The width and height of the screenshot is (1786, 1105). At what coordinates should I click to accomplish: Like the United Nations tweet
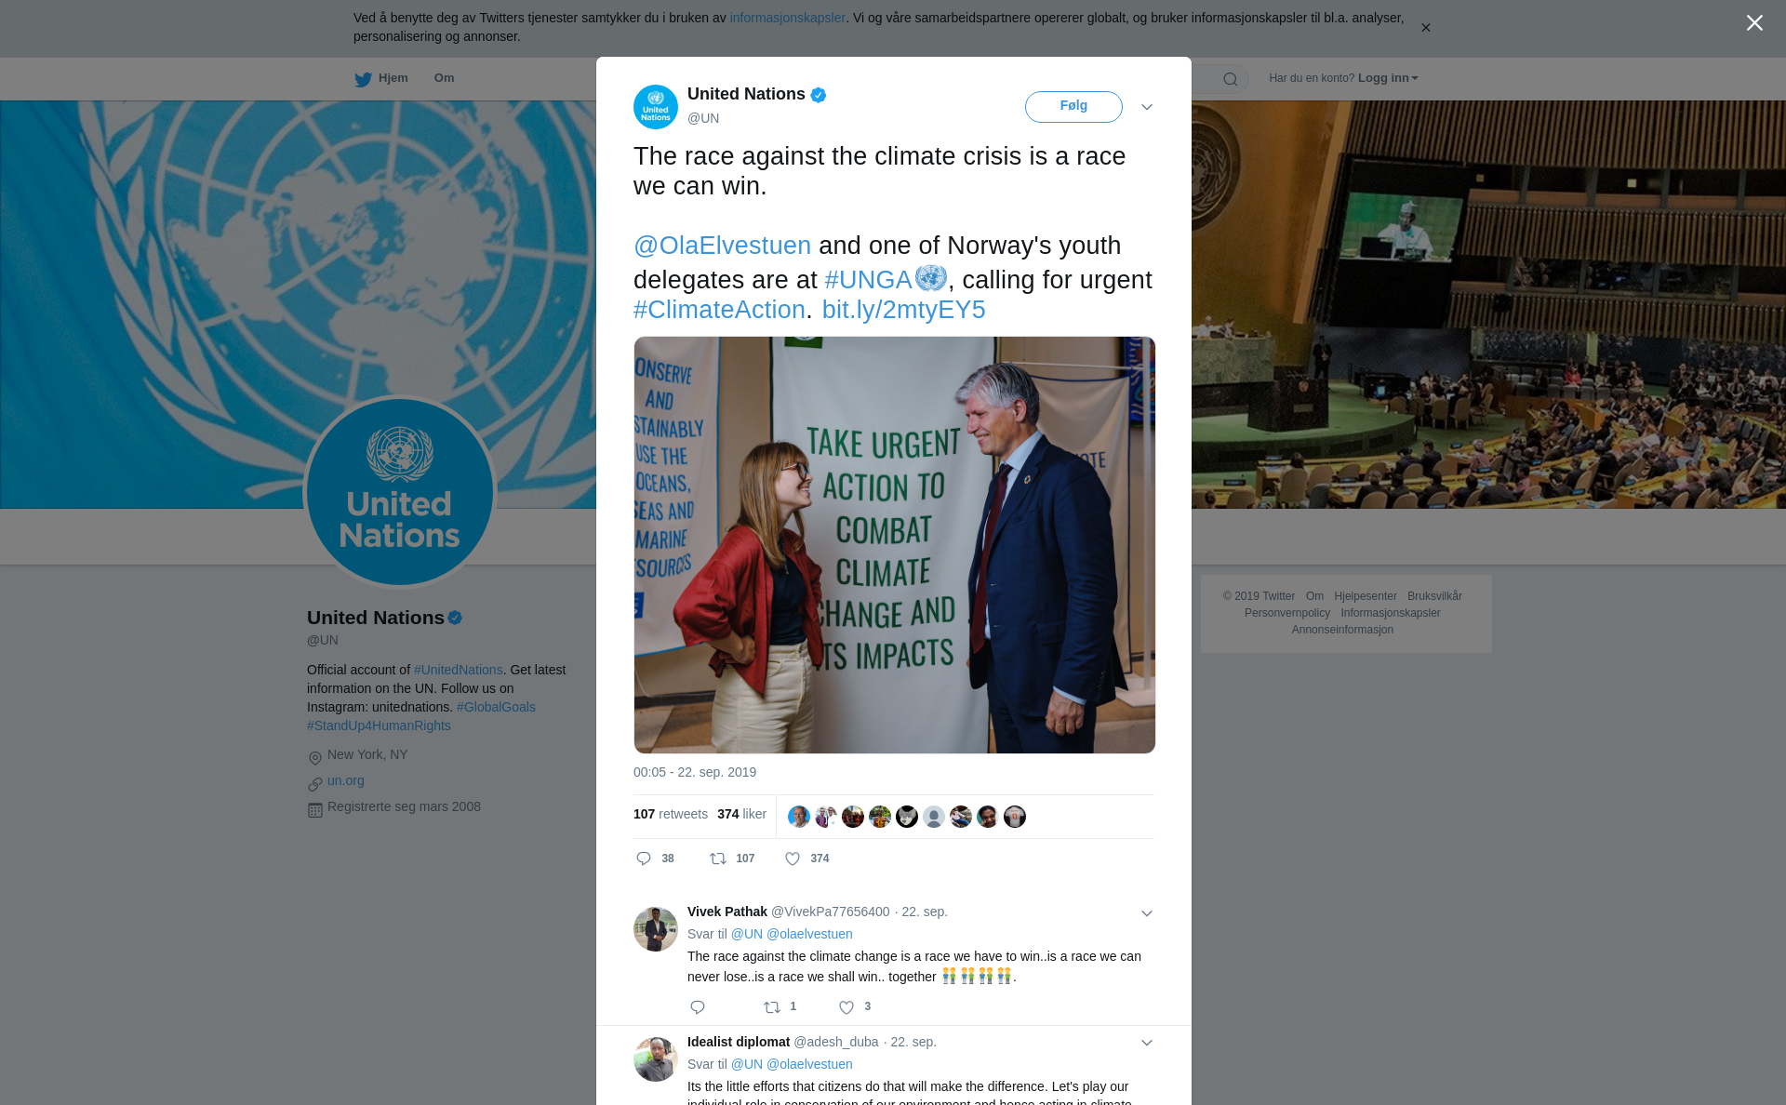point(793,859)
